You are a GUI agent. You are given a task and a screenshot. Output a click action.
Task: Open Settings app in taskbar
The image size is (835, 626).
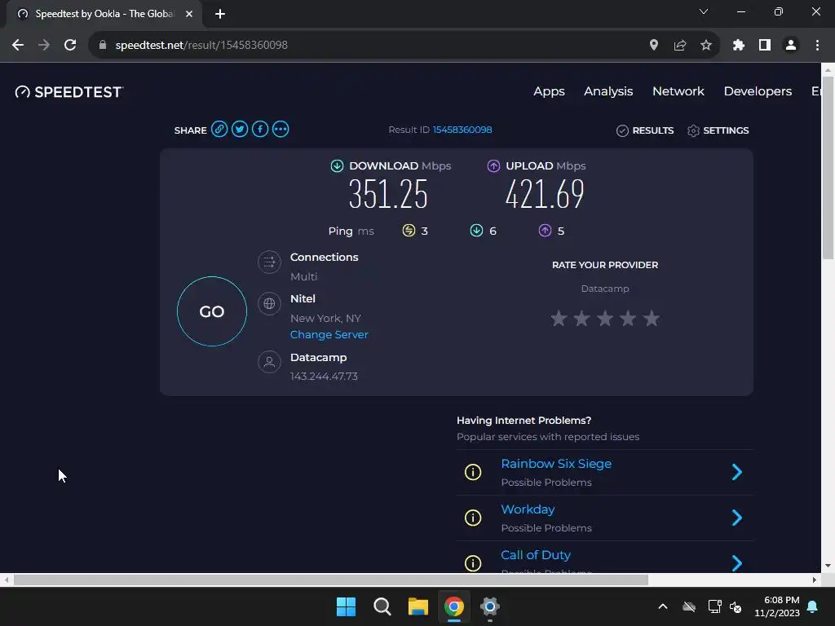pos(490,606)
